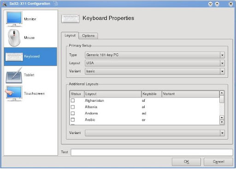Click the Keyboard Properties heading

108,18
